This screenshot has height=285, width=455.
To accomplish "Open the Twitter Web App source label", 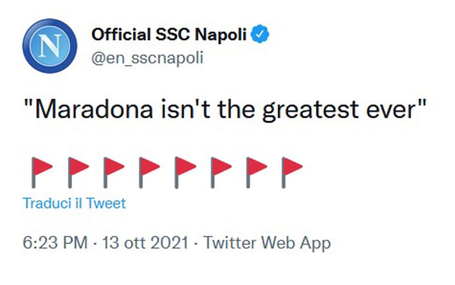I will [x=267, y=243].
